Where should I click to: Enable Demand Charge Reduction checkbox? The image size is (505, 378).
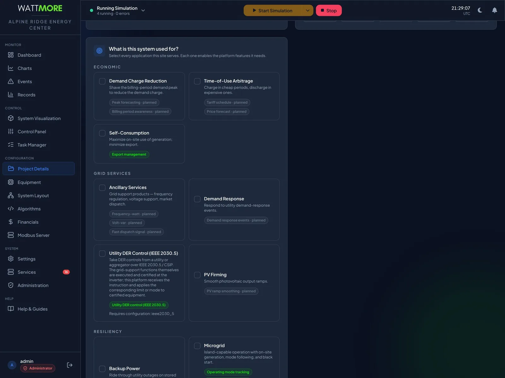coord(102,81)
